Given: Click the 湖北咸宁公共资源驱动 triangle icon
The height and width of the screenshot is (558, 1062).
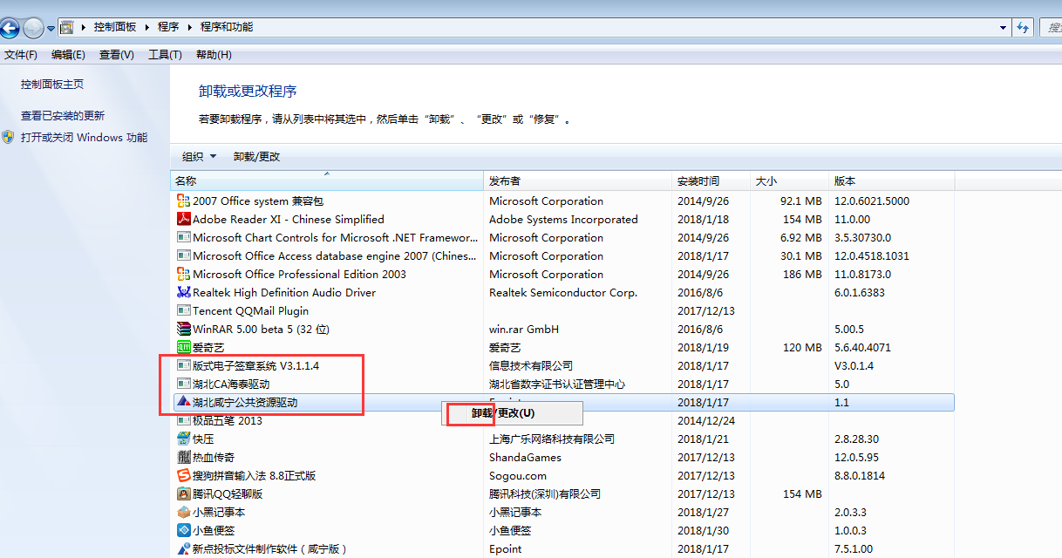Looking at the screenshot, I should 183,402.
